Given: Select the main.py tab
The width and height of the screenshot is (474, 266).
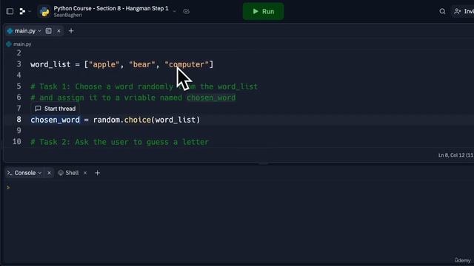Looking at the screenshot, I should pos(24,31).
